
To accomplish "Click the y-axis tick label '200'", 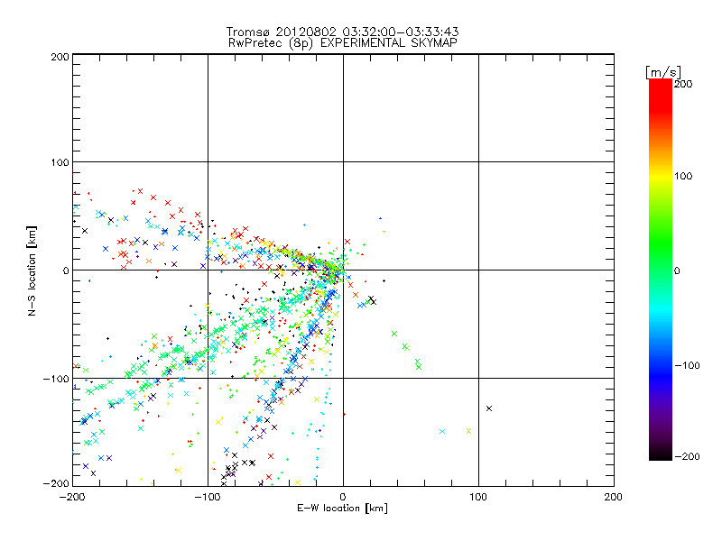I will tap(60, 58).
